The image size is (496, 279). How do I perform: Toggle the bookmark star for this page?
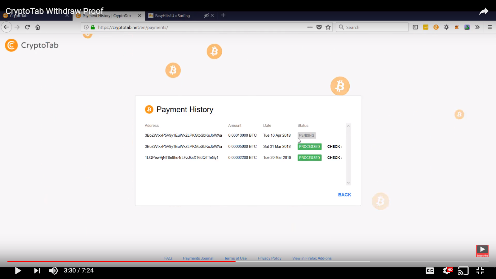pyautogui.click(x=328, y=27)
